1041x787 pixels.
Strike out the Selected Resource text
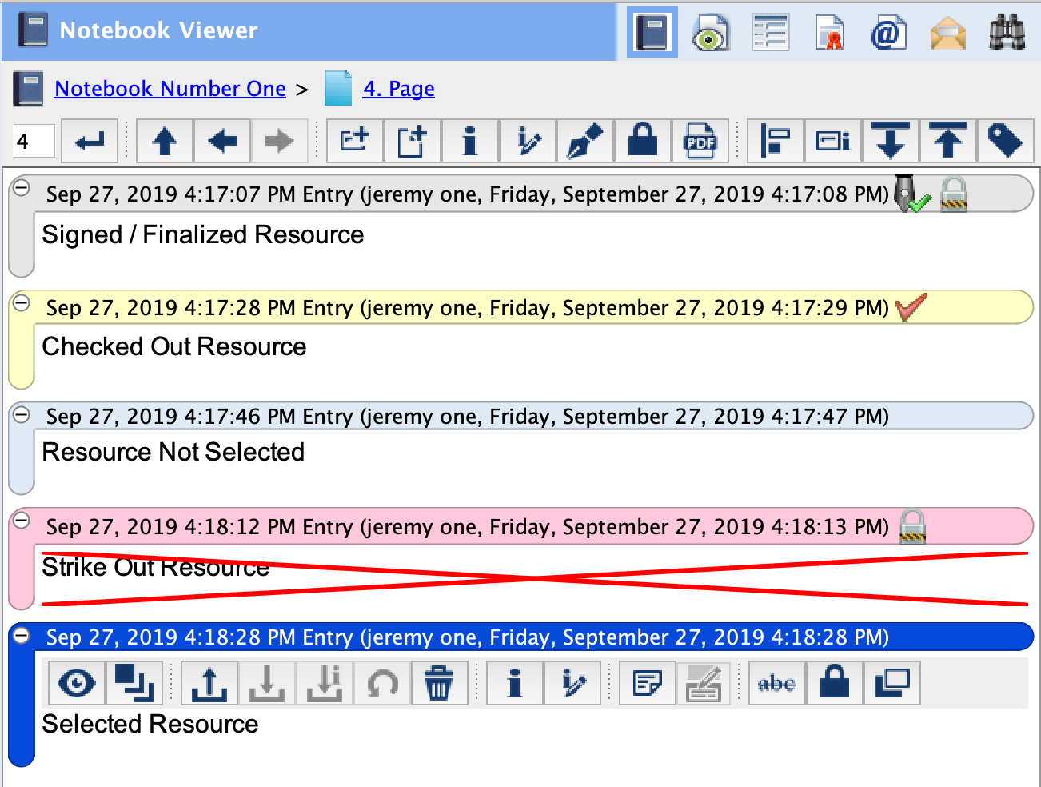click(776, 683)
